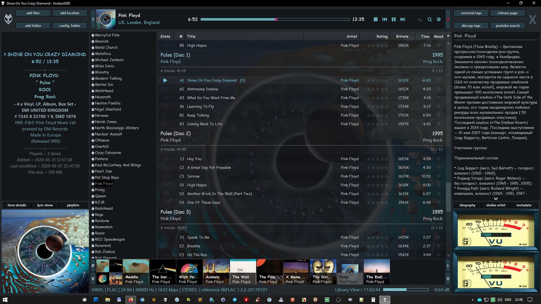
Task: Expand the Nirvana tree entry
Action: pyautogui.click(x=93, y=116)
